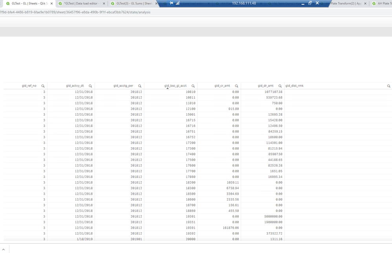Image resolution: width=392 pixels, height=253 pixels.
Task: Click gld_actvy_dt column header
Action: click(x=75, y=86)
